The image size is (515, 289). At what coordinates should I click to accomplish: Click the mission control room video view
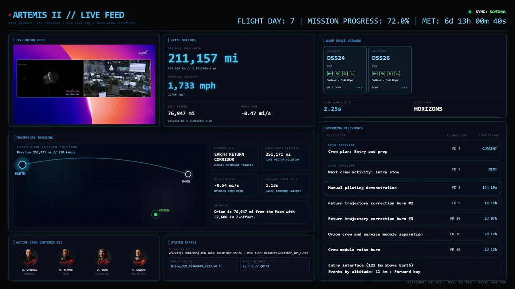(x=117, y=78)
